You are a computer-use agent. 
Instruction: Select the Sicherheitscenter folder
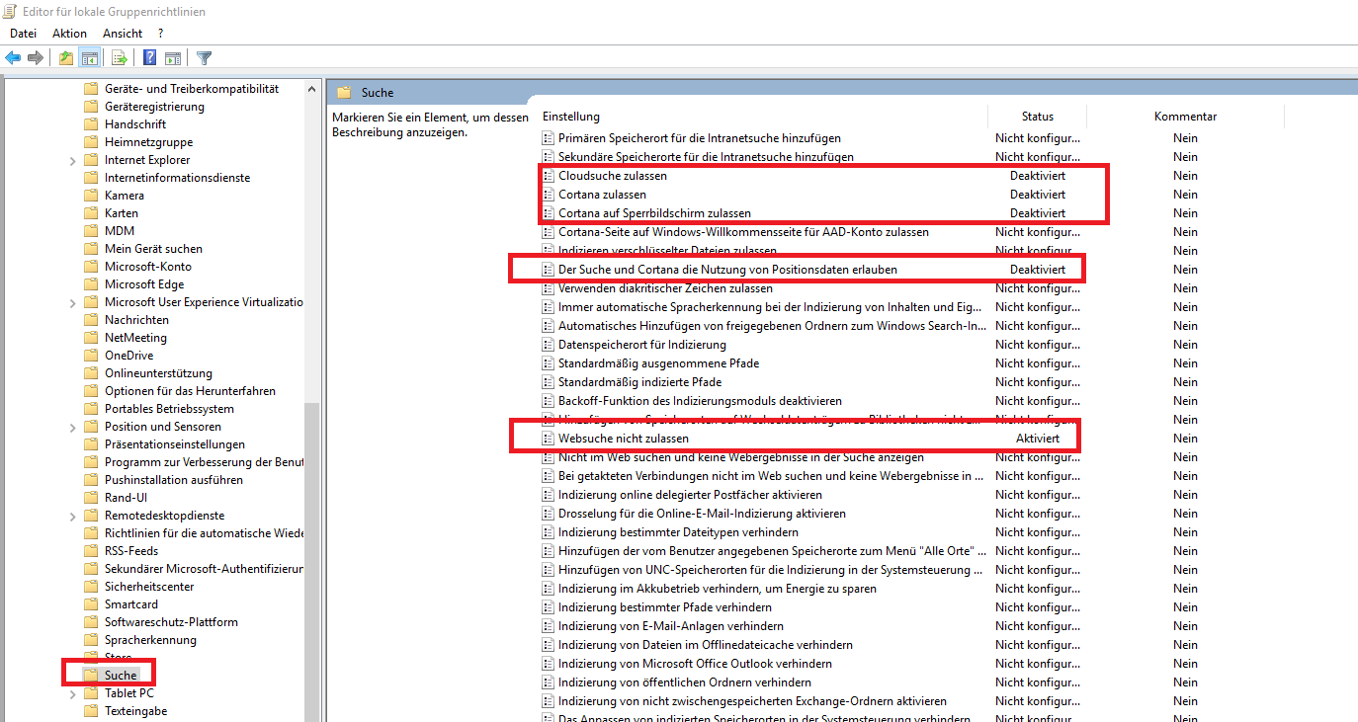click(149, 587)
